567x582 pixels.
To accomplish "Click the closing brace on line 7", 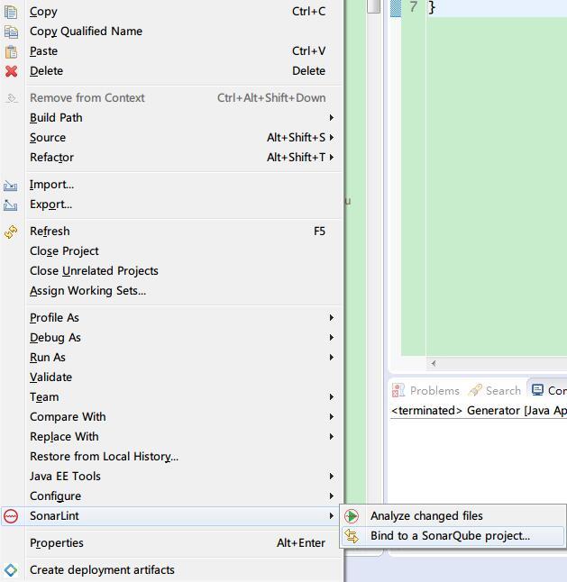I will (x=431, y=7).
